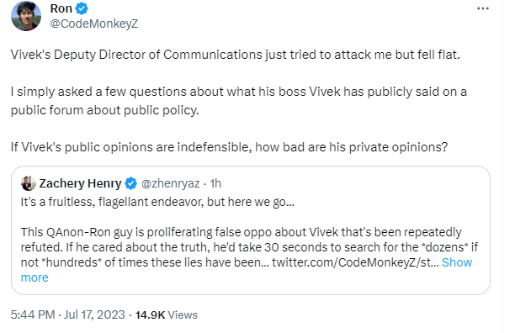Click the display name Ron

click(x=61, y=8)
